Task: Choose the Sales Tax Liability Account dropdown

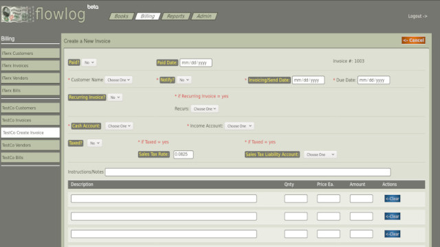Action: (320, 154)
